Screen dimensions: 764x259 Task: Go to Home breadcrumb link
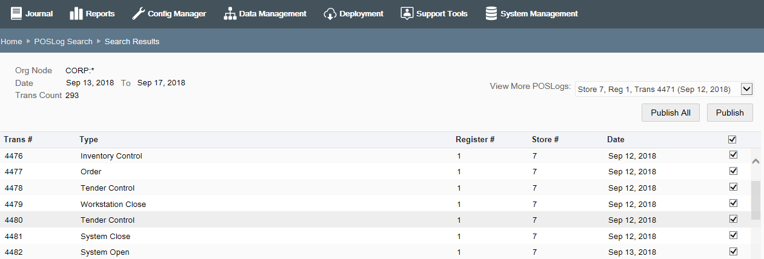point(12,42)
